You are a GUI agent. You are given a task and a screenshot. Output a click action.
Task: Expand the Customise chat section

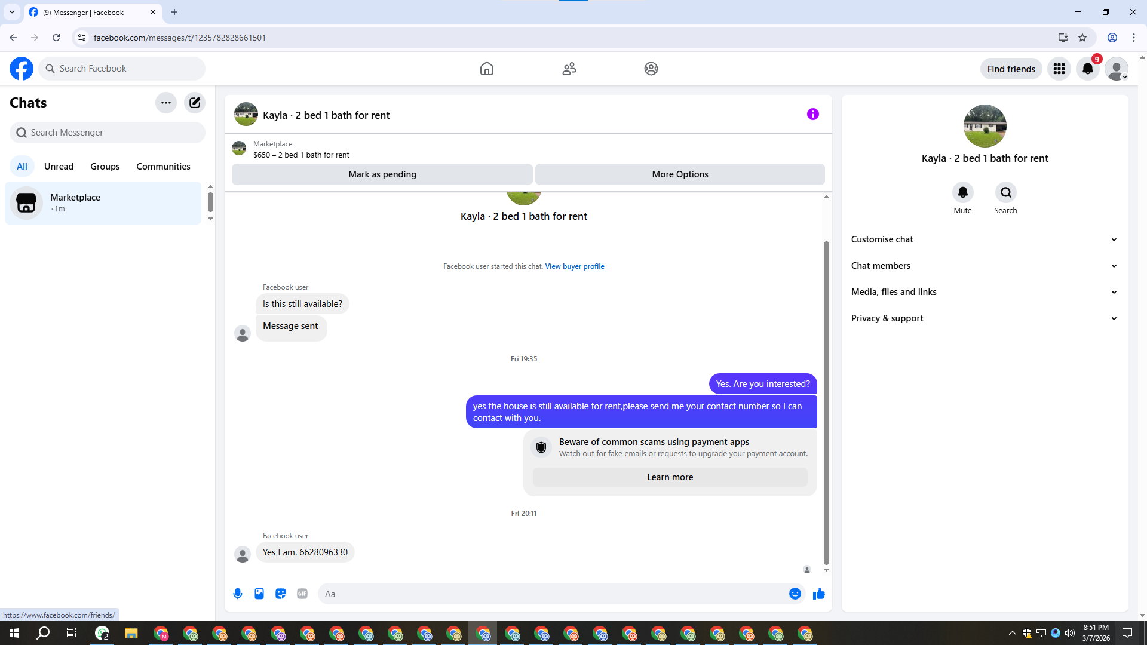(x=985, y=239)
